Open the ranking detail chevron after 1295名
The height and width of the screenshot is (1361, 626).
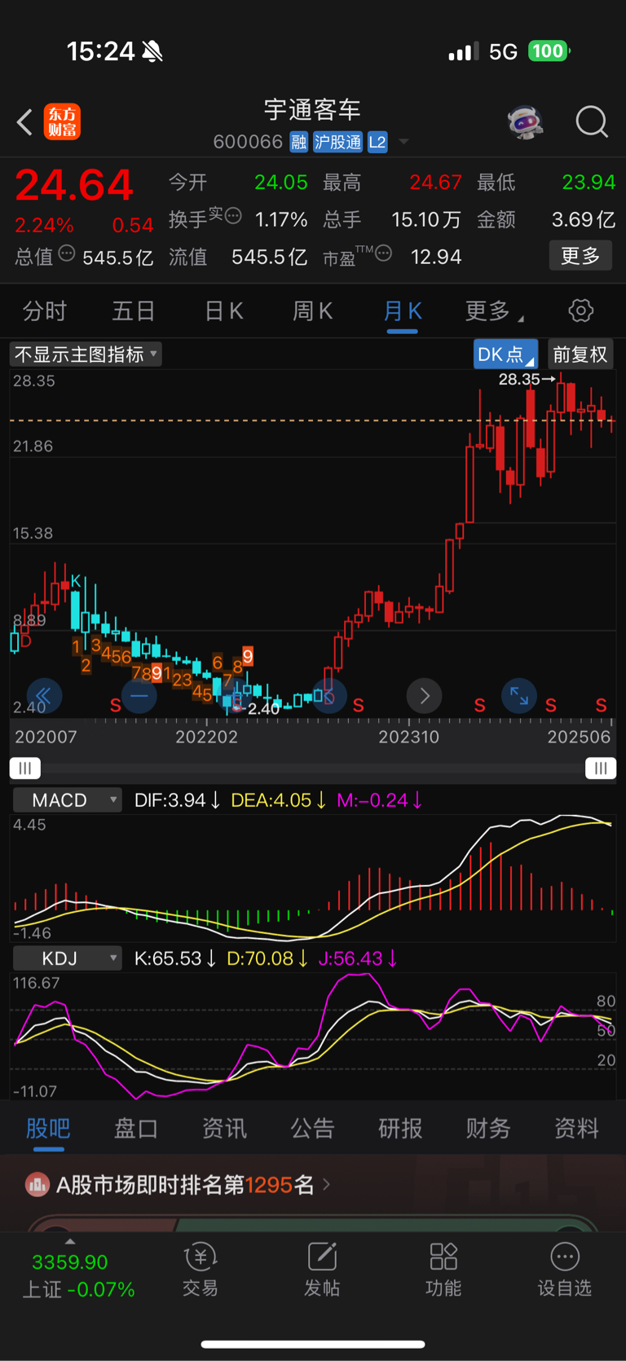(326, 1184)
